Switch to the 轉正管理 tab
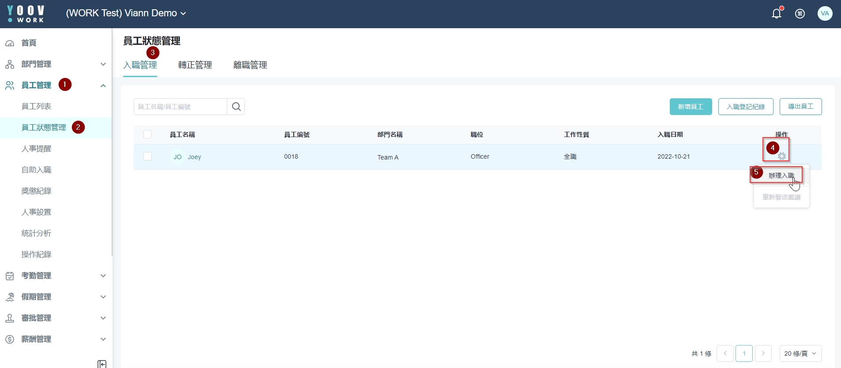This screenshot has width=841, height=368. pyautogui.click(x=195, y=65)
